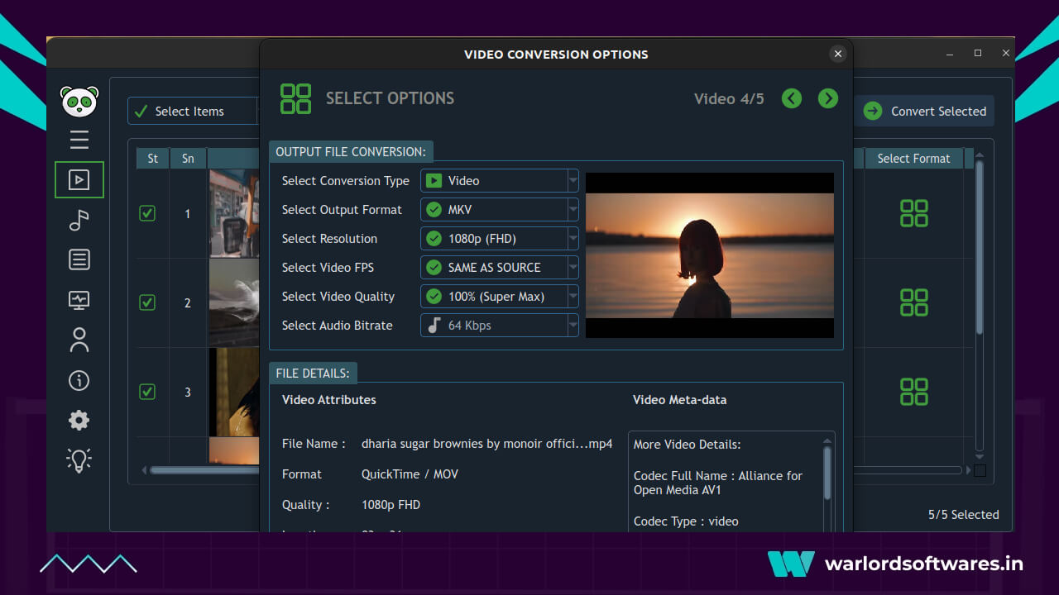Screen dimensions: 1059x595
Task: Go to the next video with the green arrow
Action: pos(827,98)
